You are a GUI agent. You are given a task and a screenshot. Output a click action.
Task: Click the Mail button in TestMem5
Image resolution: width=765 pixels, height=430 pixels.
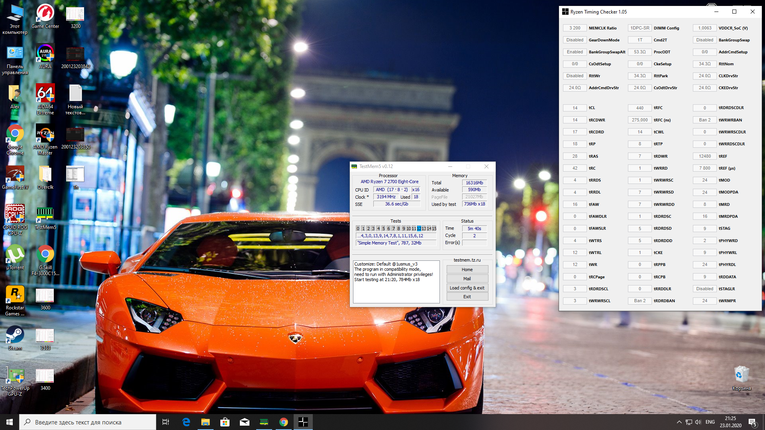(467, 279)
